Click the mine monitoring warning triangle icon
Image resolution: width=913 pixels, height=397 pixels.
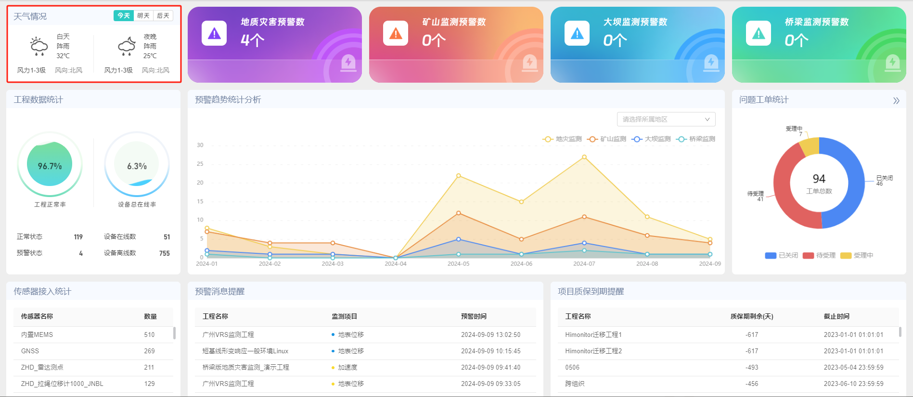(396, 34)
